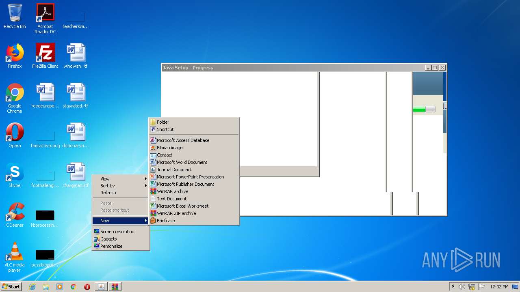Select the windwish.rtf document icon
This screenshot has height=292, width=520.
pyautogui.click(x=76, y=56)
